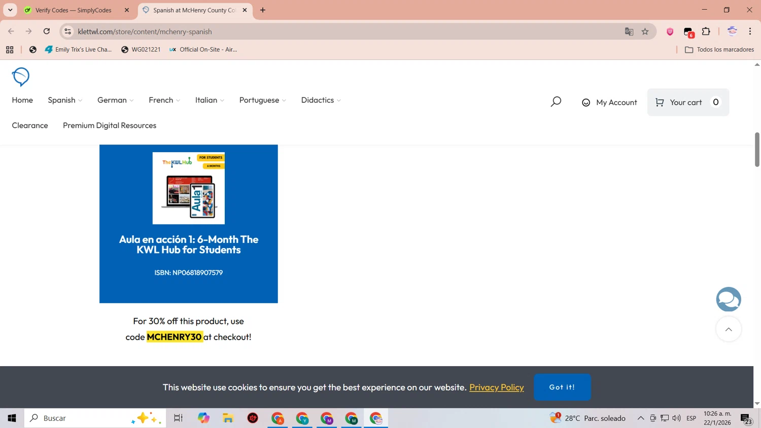Select Spanish at McHenry County tab
This screenshot has width=761, height=428.
[194, 10]
